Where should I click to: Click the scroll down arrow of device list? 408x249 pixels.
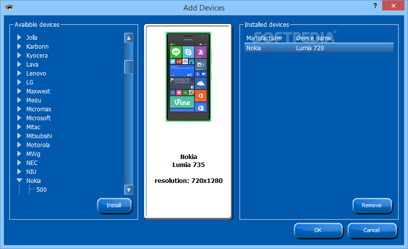pyautogui.click(x=129, y=190)
